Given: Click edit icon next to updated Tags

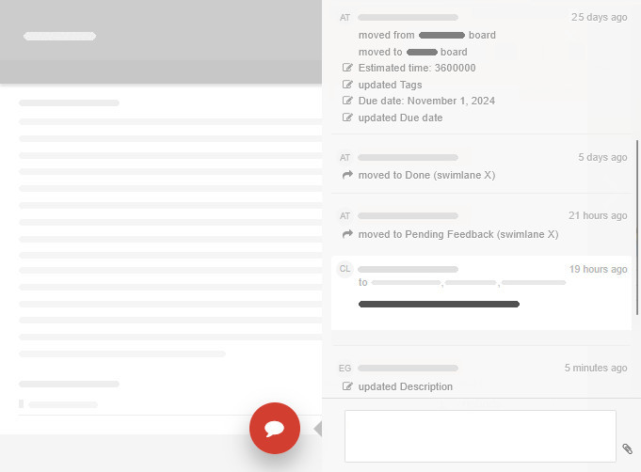Looking at the screenshot, I should (348, 85).
